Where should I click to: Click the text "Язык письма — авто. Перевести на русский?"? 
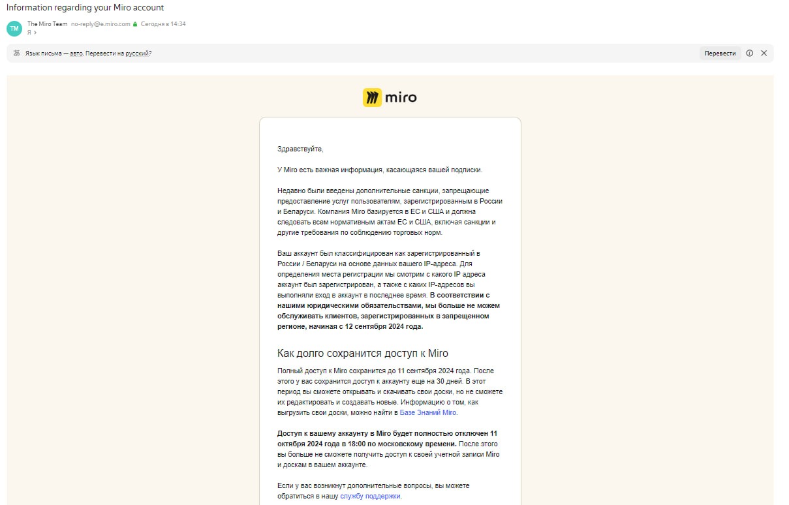(x=88, y=54)
